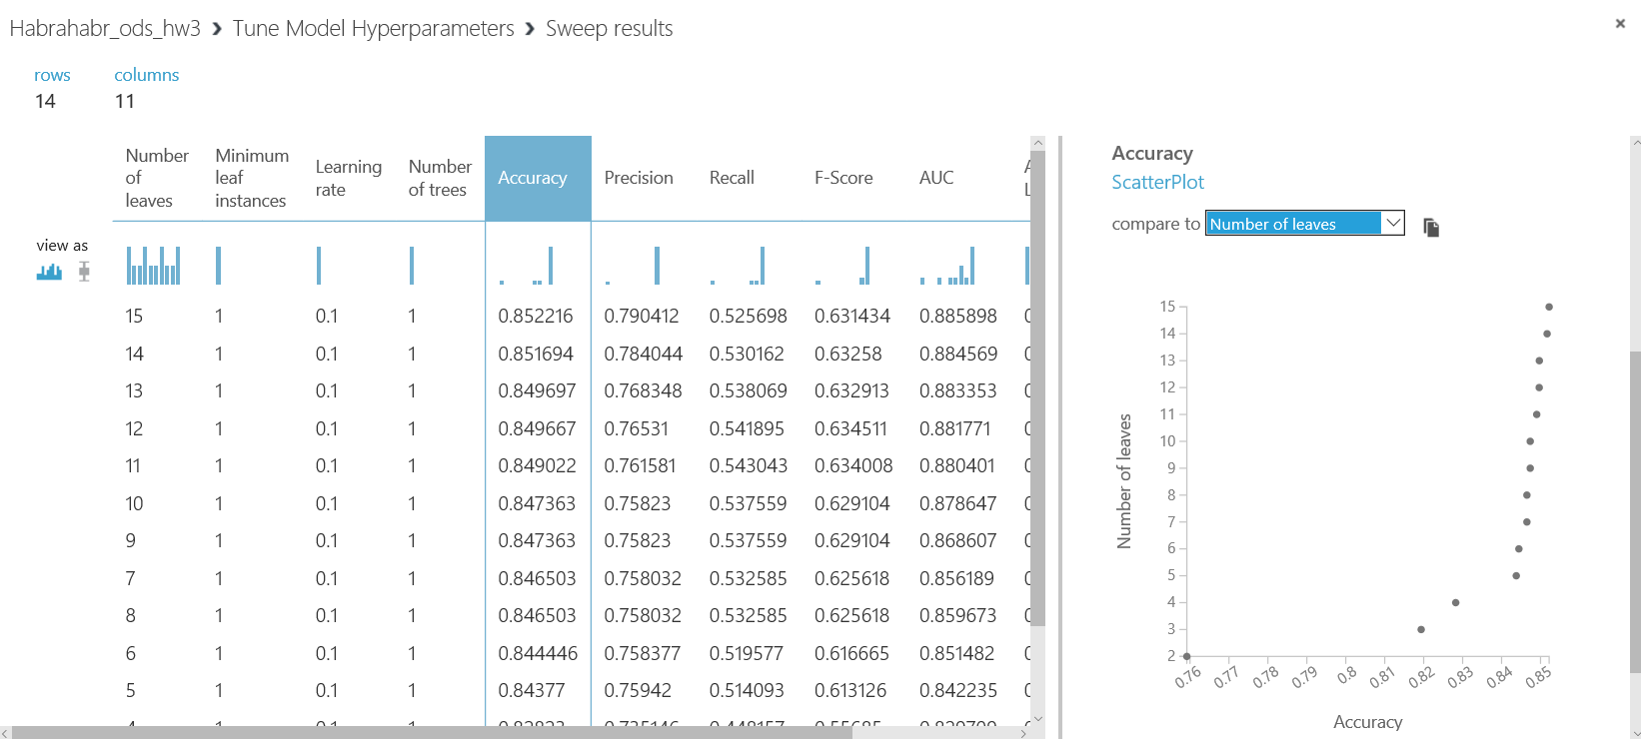Select the Accuracy column header
1641x739 pixels.
pyautogui.click(x=538, y=178)
